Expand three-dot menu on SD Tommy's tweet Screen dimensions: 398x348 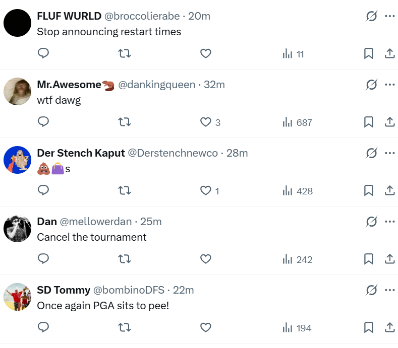coord(389,290)
